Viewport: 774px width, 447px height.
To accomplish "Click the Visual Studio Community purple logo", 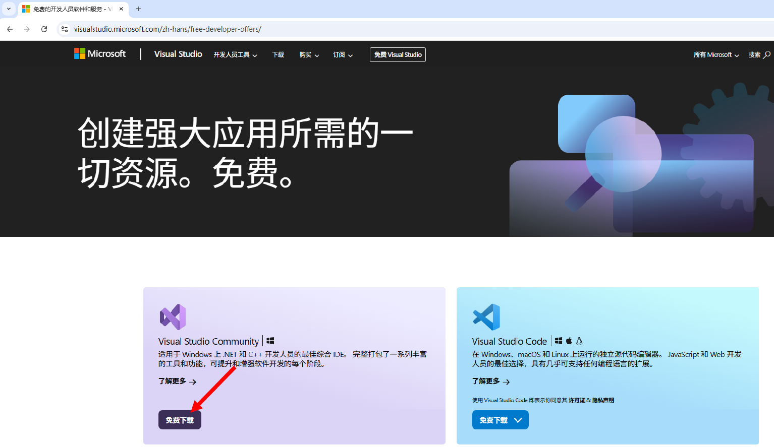I will (x=172, y=317).
